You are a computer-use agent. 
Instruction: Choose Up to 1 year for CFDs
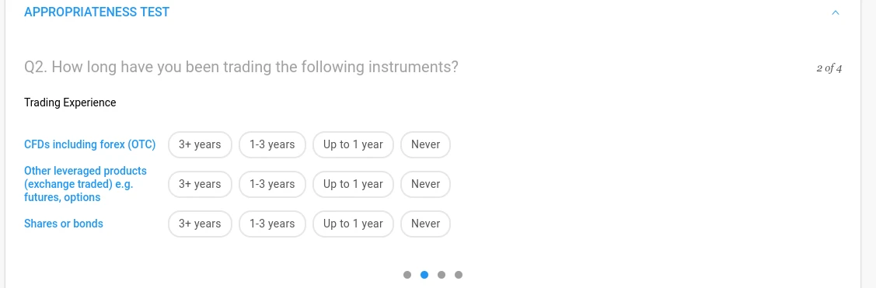click(353, 144)
